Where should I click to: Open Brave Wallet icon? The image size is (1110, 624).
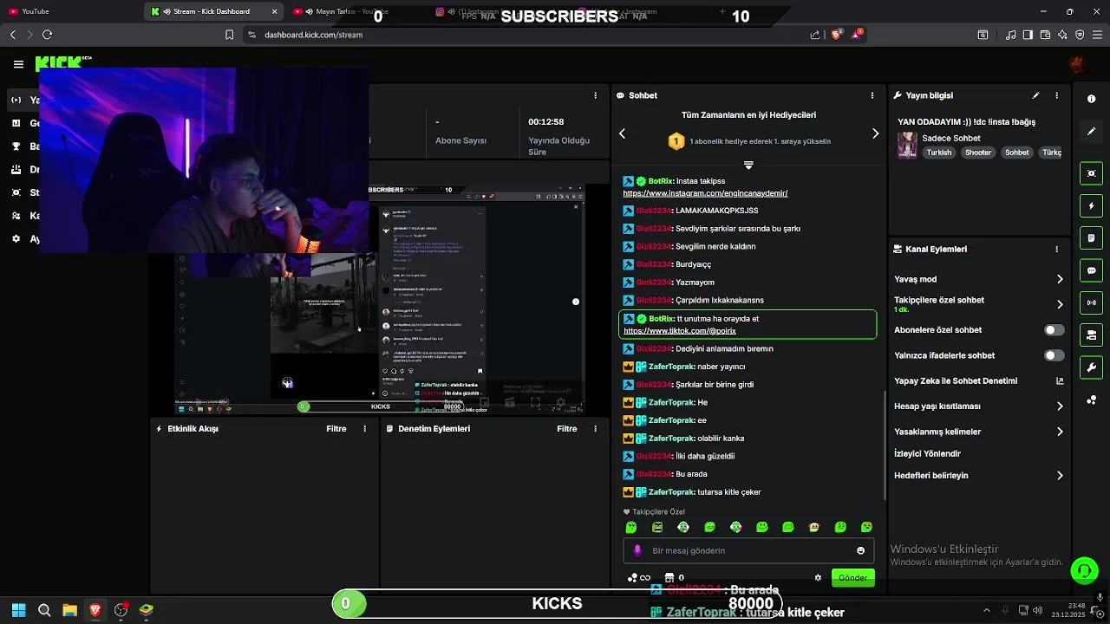1045,35
